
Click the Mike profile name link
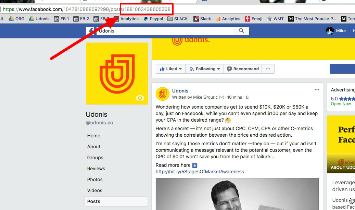[341, 31]
